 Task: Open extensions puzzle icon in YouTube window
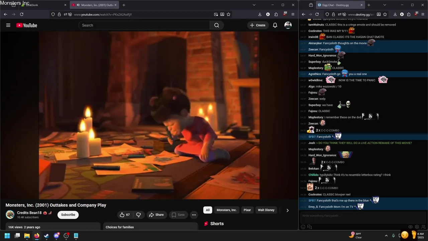coord(276,14)
